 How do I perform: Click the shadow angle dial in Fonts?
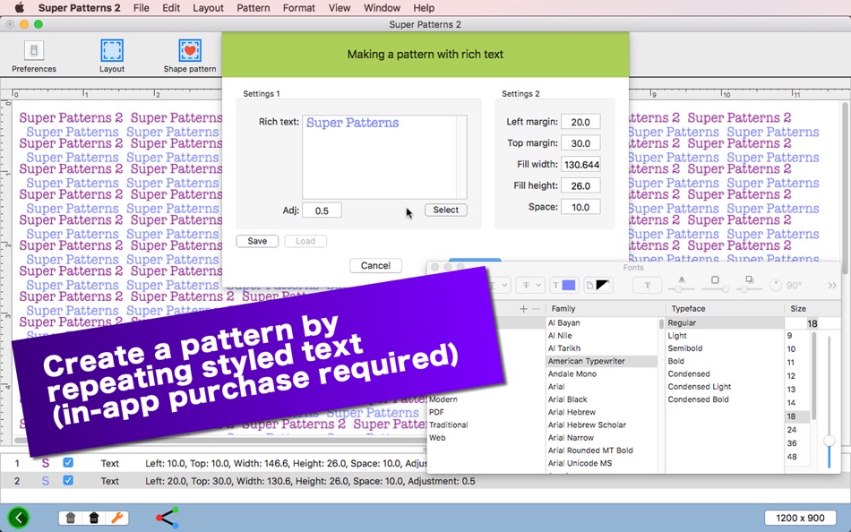(x=776, y=285)
